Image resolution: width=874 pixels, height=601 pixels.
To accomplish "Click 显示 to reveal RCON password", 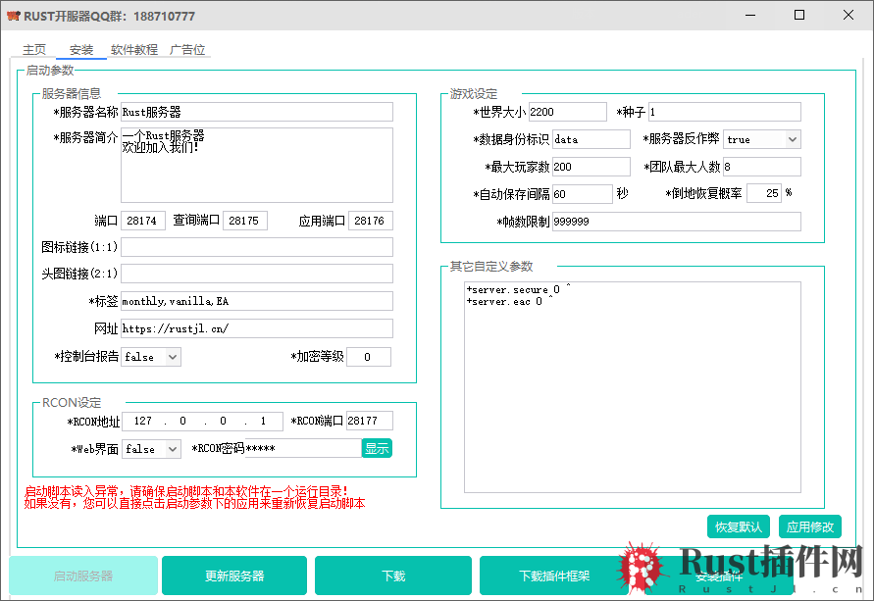I will pos(377,448).
